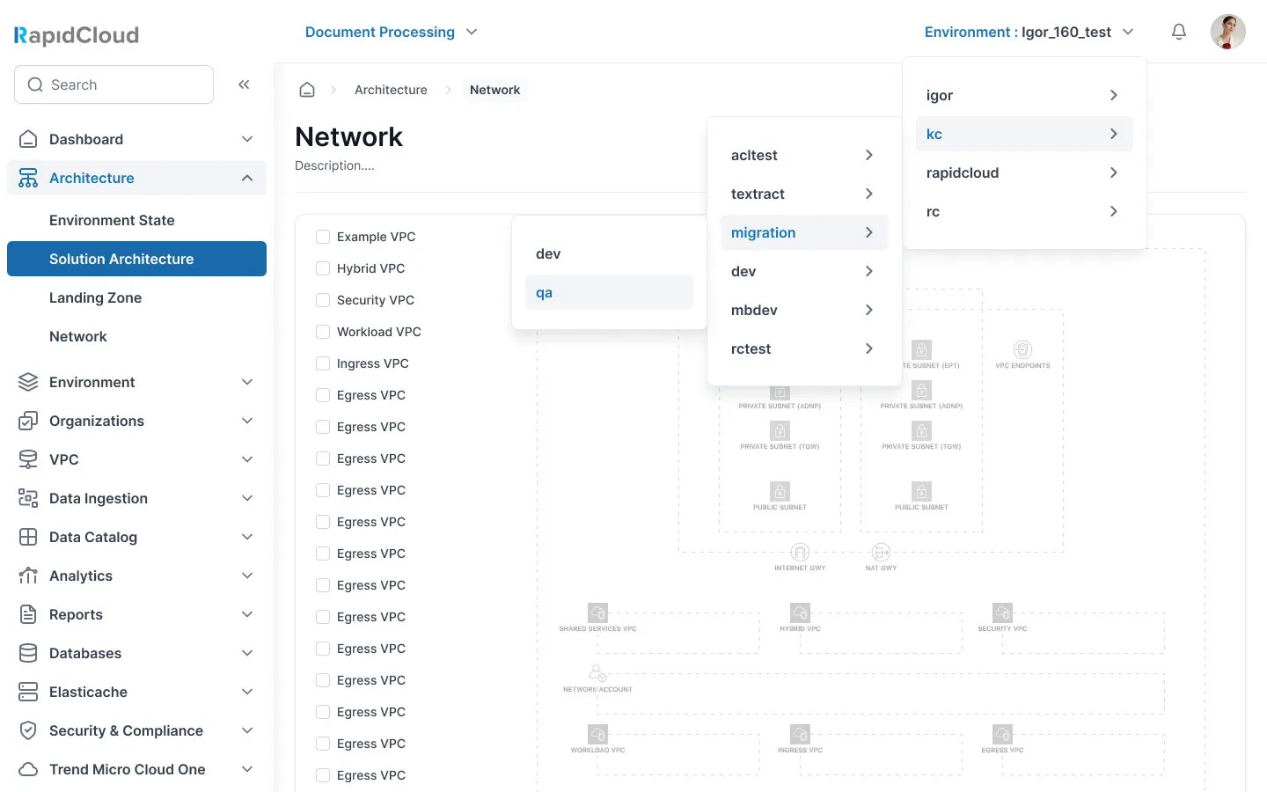1267x792 pixels.
Task: Click the Architecture breadcrumb link
Action: point(391,90)
